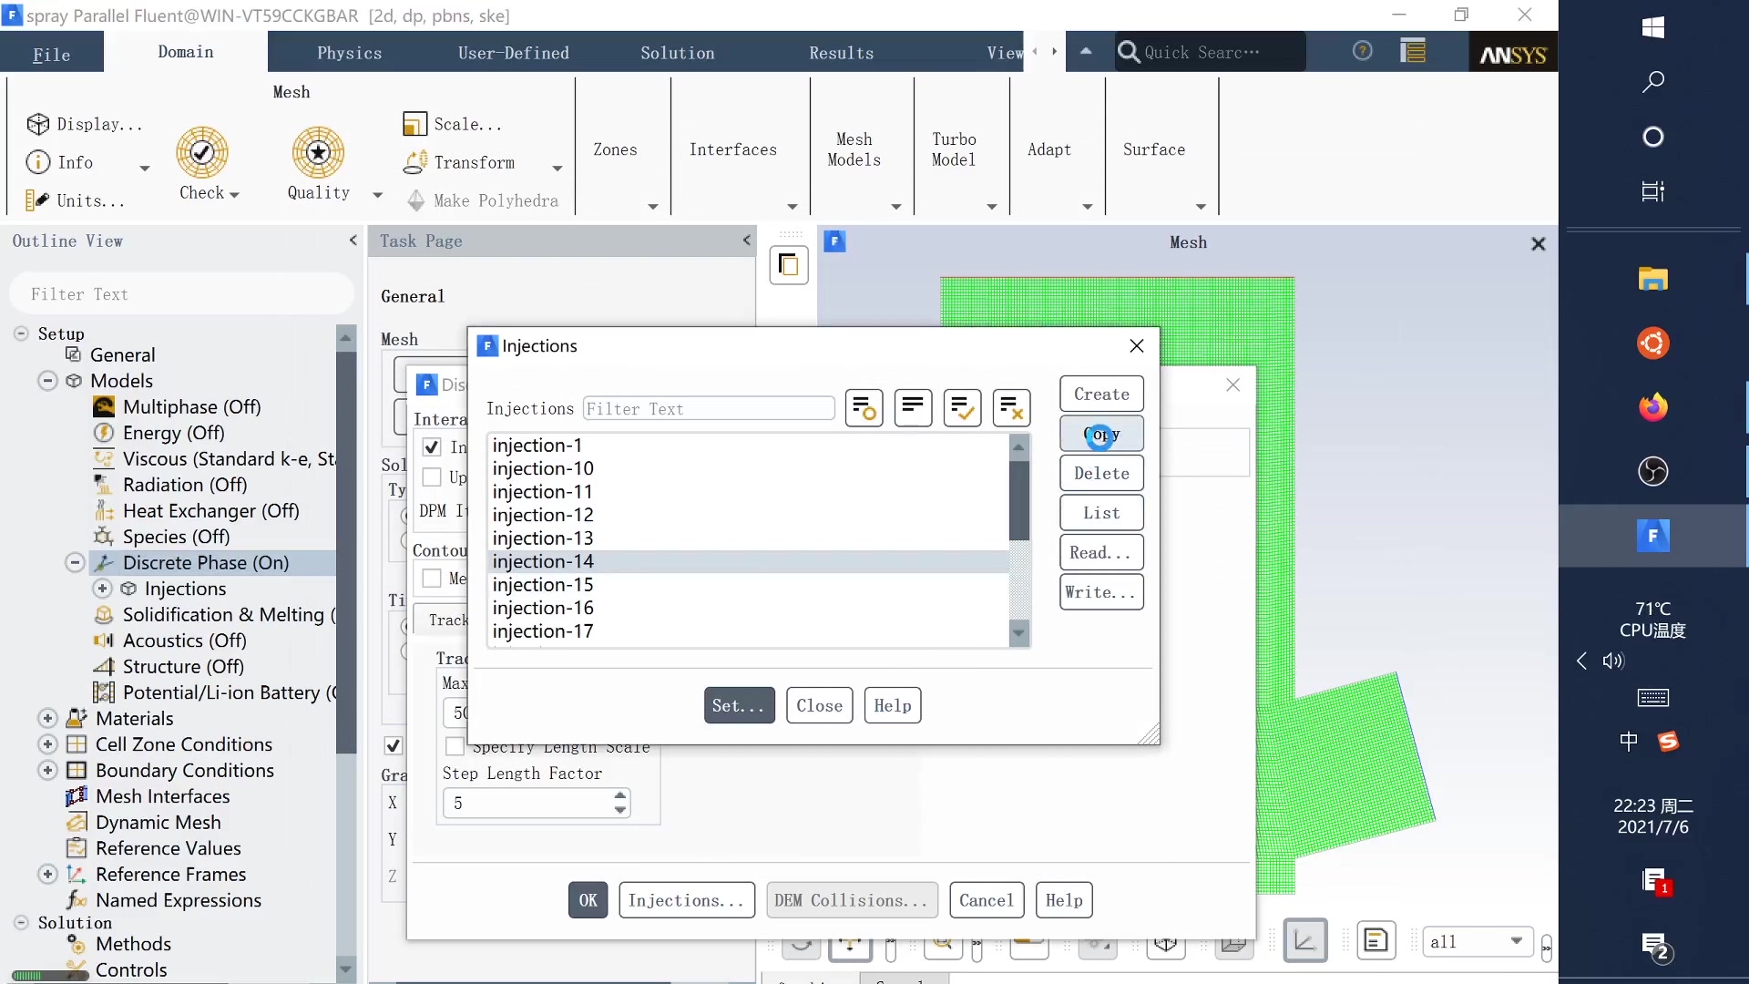The image size is (1749, 984).
Task: Click the Check mesh icon
Action: tap(202, 152)
